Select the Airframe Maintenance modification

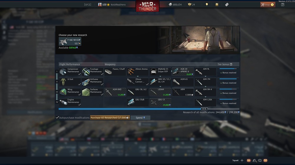(92, 82)
